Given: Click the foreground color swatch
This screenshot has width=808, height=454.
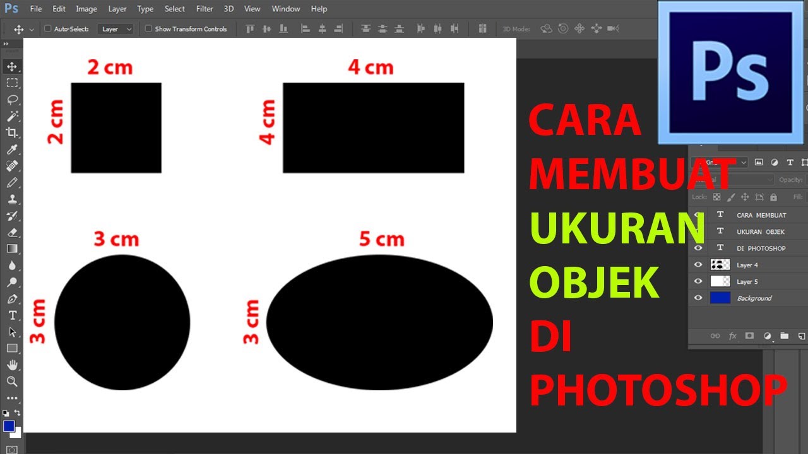Looking at the screenshot, I should [8, 426].
